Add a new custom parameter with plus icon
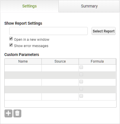120x124 pixels. [8, 113]
